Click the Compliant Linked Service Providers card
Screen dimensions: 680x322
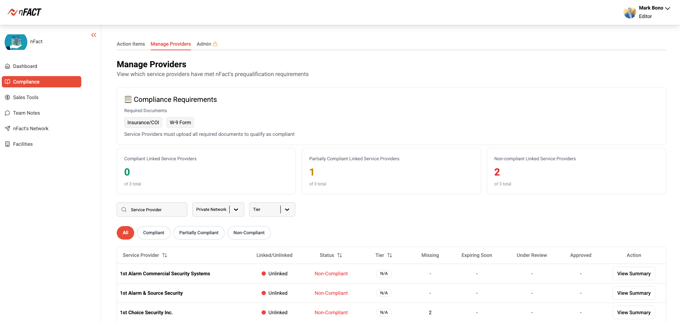click(x=206, y=171)
